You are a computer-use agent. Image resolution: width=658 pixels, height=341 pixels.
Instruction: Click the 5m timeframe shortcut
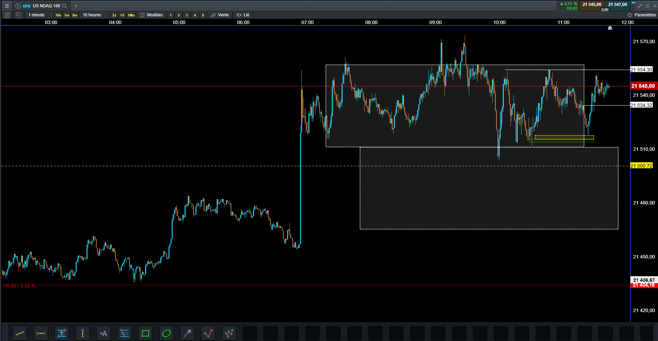point(75,15)
